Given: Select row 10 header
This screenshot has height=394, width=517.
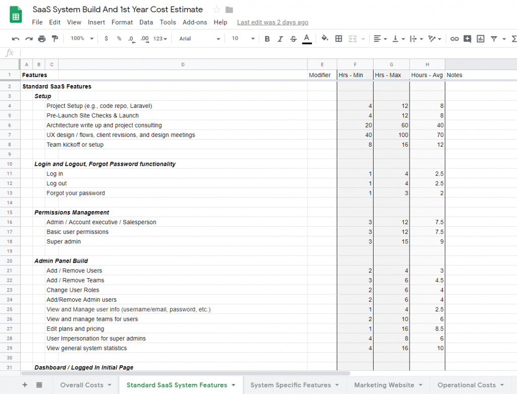Looking at the screenshot, I should [10, 164].
